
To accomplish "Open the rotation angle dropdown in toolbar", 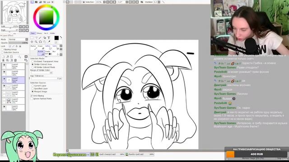I will point(127,2).
